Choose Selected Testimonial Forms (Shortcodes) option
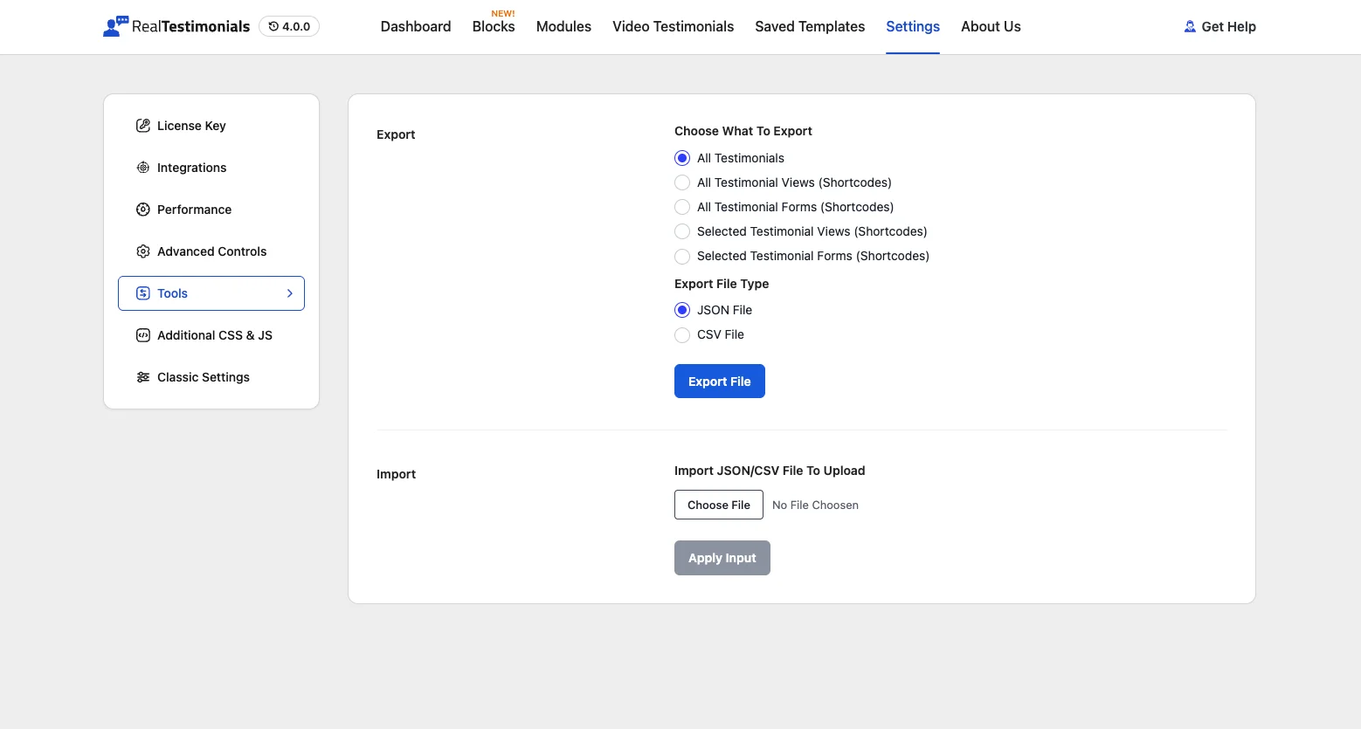This screenshot has height=729, width=1361. [682, 256]
